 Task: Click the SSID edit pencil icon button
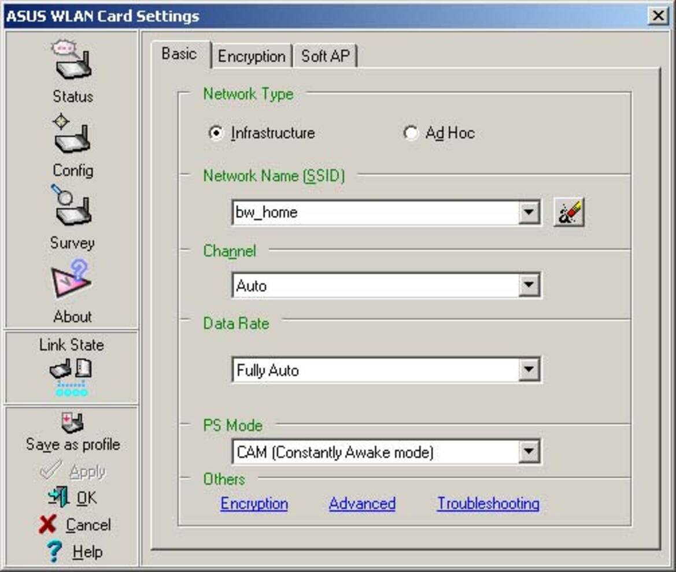(569, 212)
